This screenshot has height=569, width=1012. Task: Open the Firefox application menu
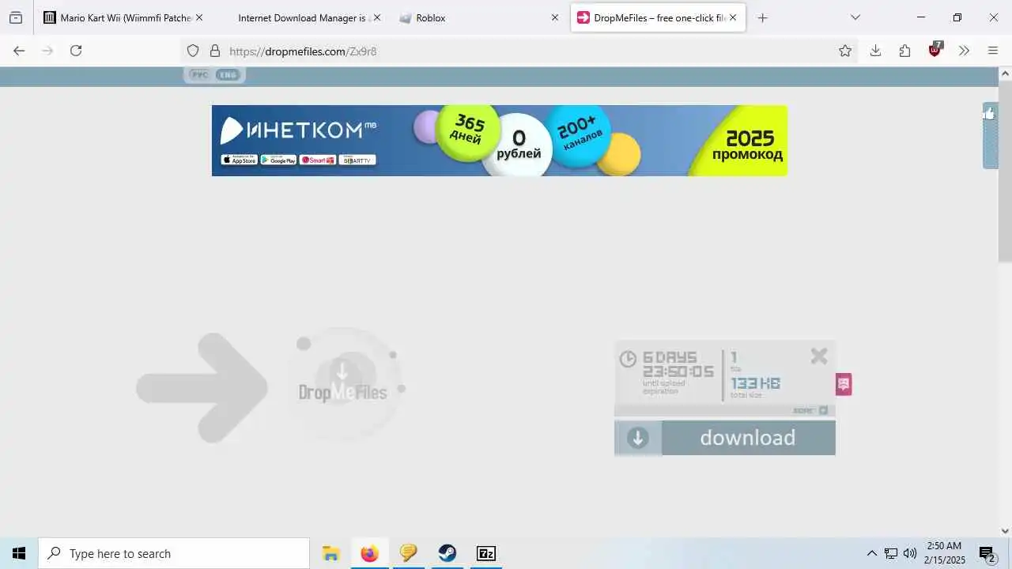tap(993, 51)
